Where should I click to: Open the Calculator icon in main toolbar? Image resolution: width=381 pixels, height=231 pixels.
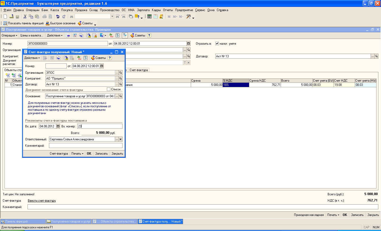coord(149,16)
